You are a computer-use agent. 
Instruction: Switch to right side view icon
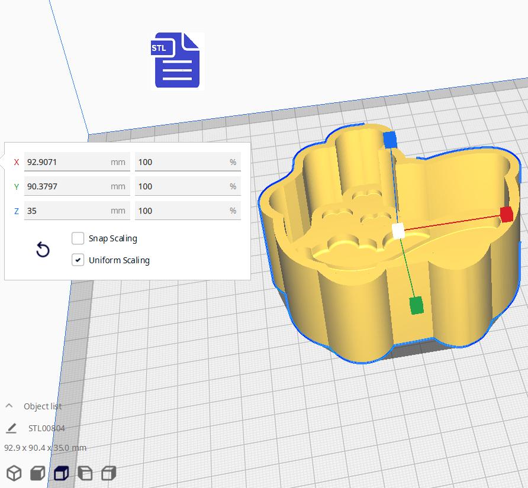108,473
